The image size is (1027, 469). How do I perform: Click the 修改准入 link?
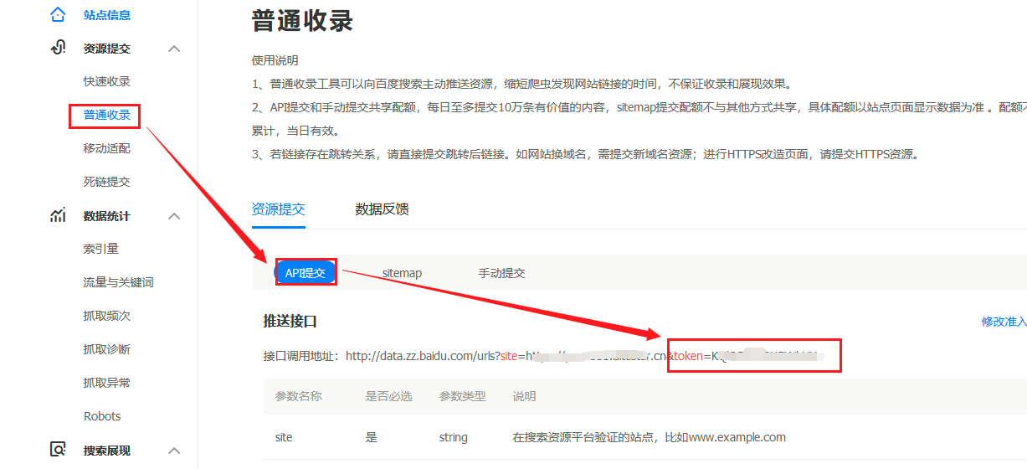pyautogui.click(x=1004, y=322)
